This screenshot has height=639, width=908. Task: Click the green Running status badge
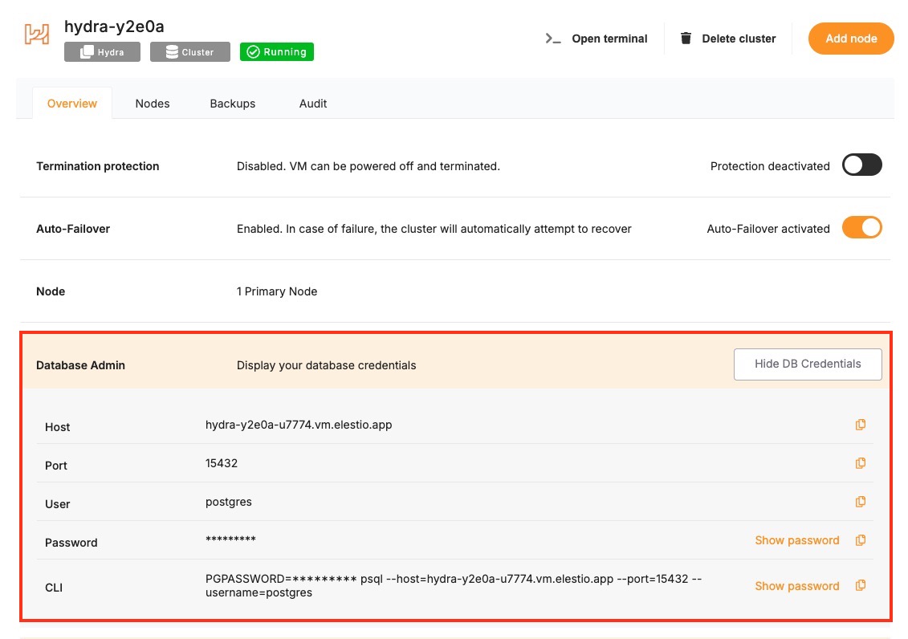tap(277, 52)
